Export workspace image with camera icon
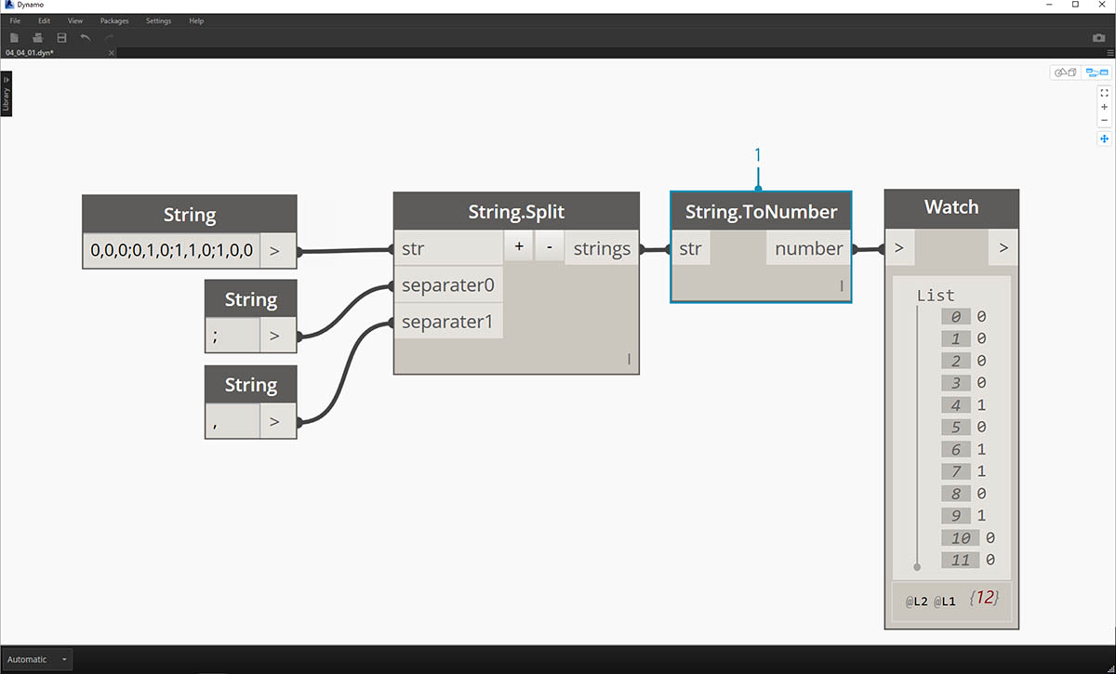 point(1098,38)
